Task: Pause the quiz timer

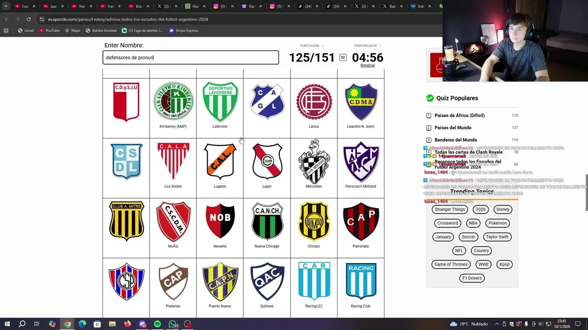Action: point(343,57)
